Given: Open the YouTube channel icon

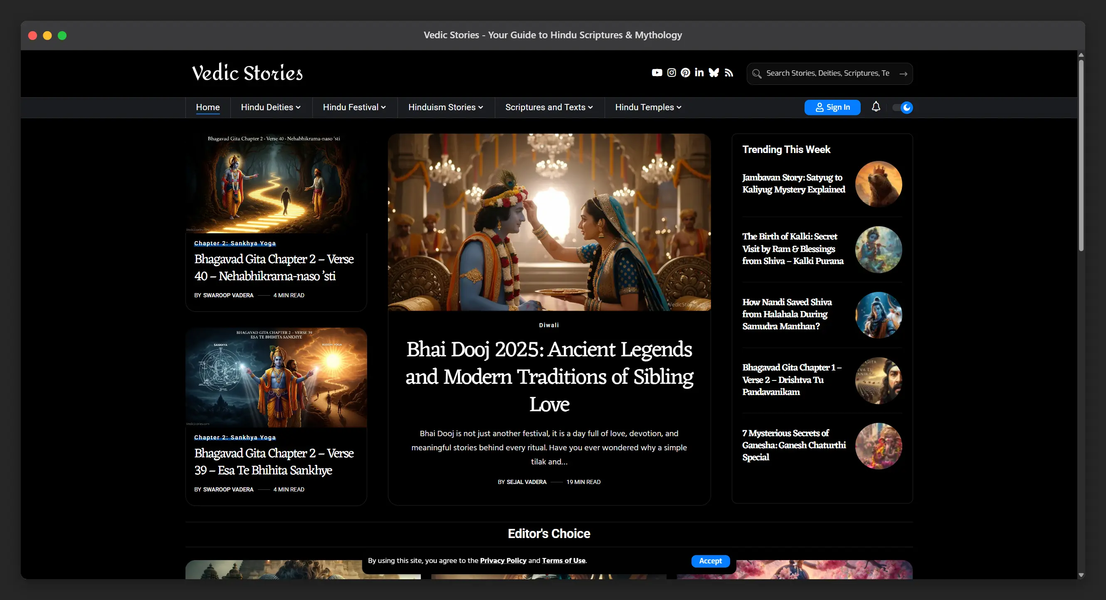Looking at the screenshot, I should (x=657, y=73).
